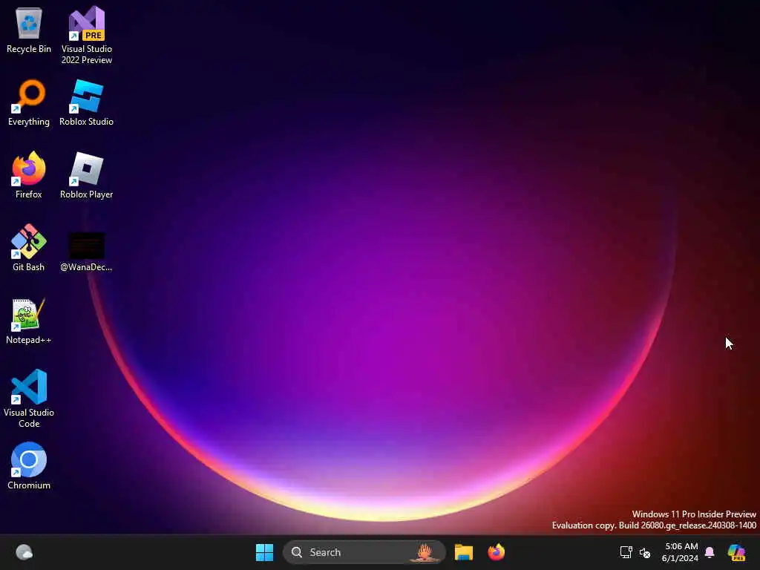Click the taskbar Search box
The image size is (760, 570).
point(364,552)
